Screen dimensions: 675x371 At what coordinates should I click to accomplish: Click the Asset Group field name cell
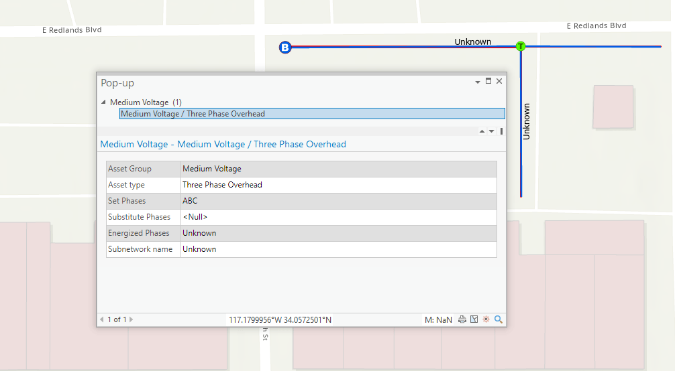tap(144, 169)
